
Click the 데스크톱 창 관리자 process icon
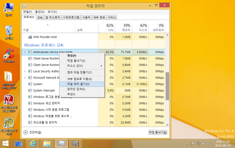click(30, 123)
